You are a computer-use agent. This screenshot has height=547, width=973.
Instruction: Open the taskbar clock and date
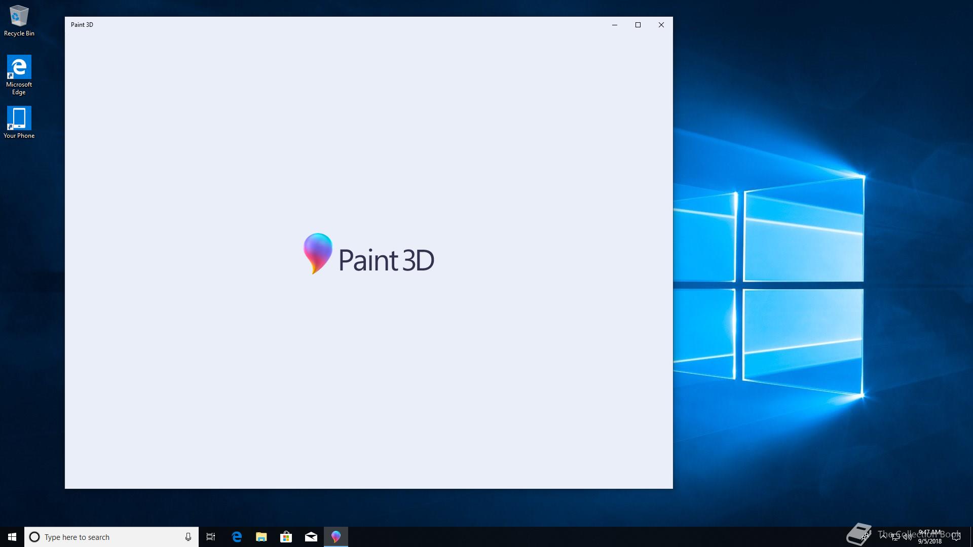[930, 537]
